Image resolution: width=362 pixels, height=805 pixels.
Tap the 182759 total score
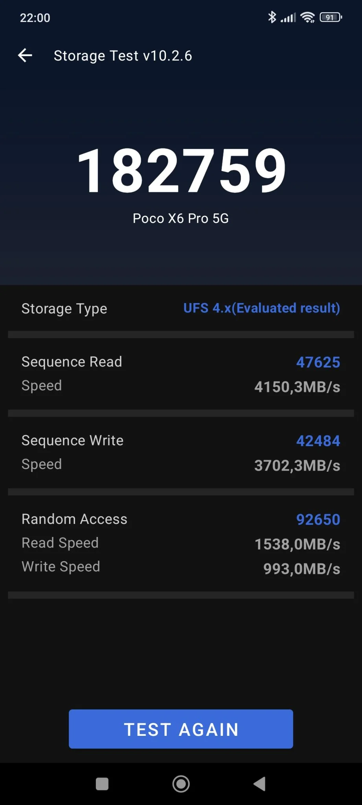tap(181, 170)
